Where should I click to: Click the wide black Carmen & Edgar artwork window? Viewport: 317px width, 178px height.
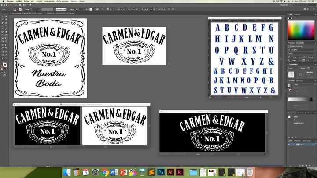coord(212,133)
